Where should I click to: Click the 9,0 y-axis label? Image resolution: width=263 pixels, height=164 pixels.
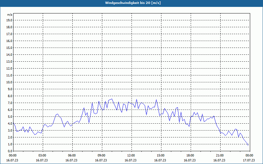click(x=10, y=89)
